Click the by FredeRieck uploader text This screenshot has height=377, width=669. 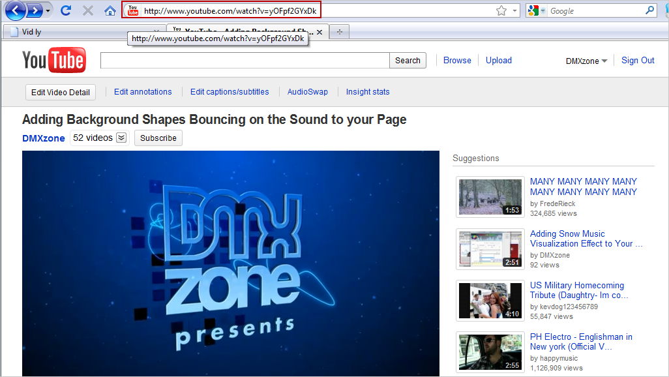point(552,204)
